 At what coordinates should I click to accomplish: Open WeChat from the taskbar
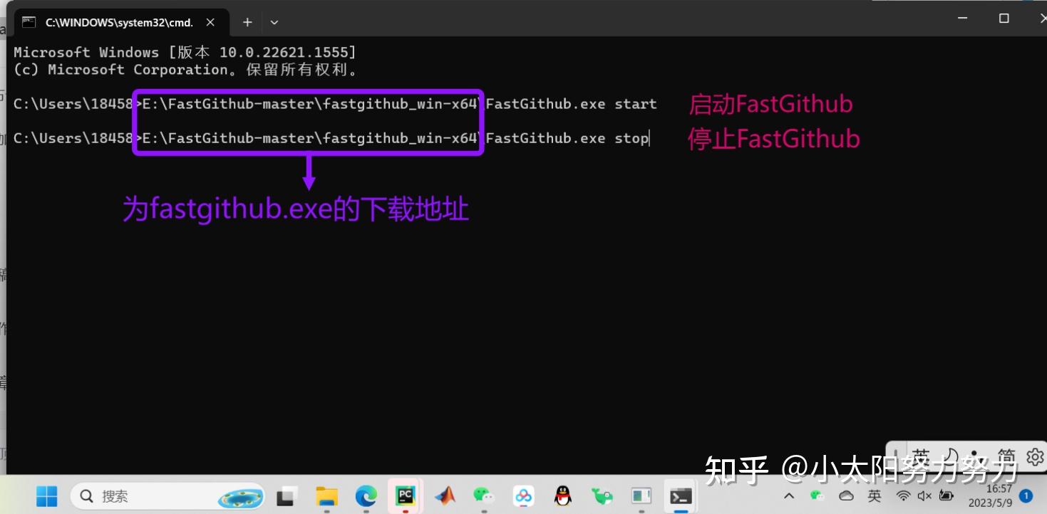point(483,496)
